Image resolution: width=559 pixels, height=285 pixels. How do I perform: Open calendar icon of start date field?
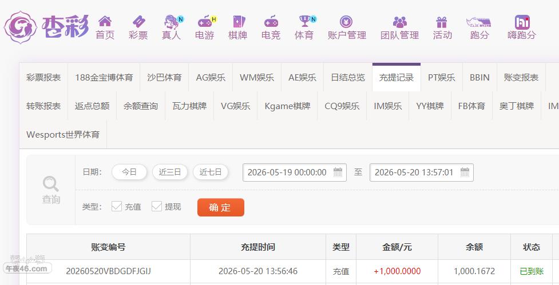tap(338, 172)
